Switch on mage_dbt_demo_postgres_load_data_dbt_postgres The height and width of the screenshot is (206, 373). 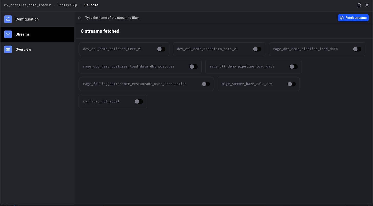pyautogui.click(x=194, y=66)
